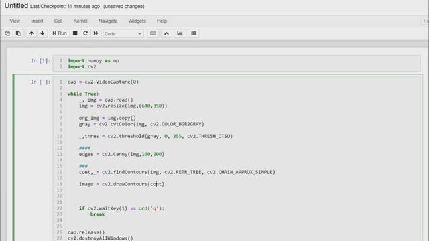This screenshot has width=429, height=241.
Task: Open the cell type Code dropdown
Action: coord(123,34)
